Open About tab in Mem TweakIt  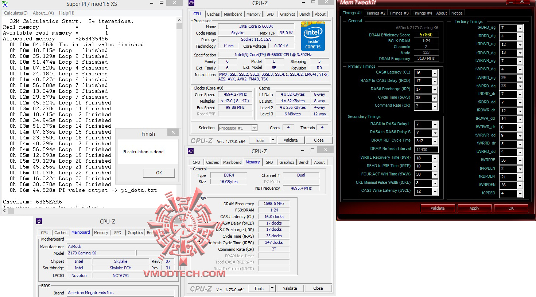point(442,13)
